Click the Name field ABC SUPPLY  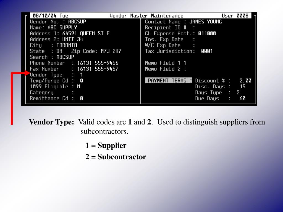[62, 28]
